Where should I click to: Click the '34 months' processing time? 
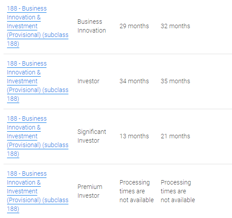[134, 81]
